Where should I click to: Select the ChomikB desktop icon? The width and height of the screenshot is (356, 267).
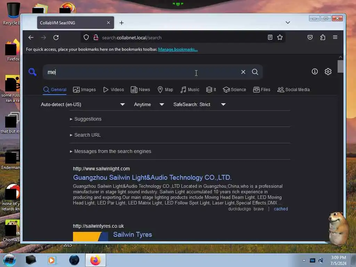(12, 231)
